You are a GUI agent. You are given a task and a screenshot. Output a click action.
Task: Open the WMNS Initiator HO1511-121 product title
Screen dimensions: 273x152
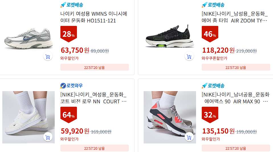click(94, 17)
